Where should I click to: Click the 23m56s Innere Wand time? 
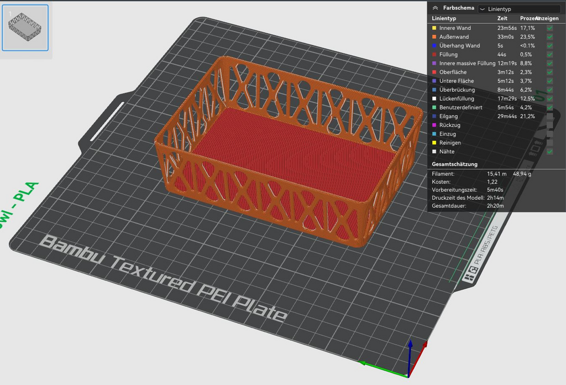click(x=507, y=28)
